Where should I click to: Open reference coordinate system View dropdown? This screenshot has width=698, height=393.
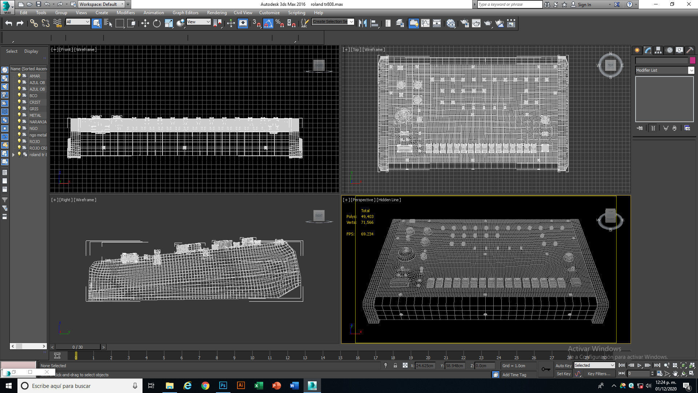coord(198,22)
